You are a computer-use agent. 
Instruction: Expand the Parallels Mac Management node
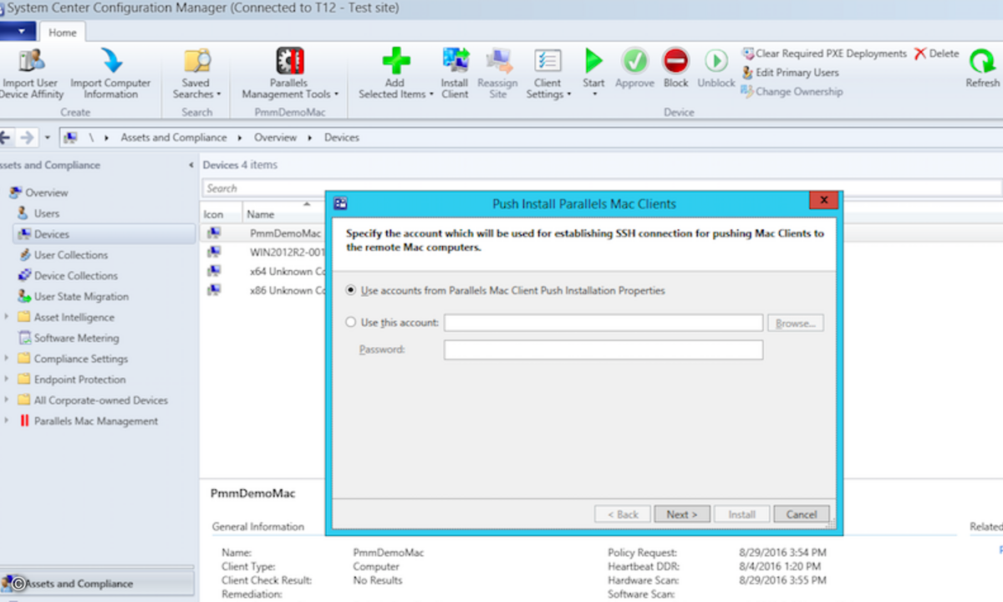pos(7,421)
